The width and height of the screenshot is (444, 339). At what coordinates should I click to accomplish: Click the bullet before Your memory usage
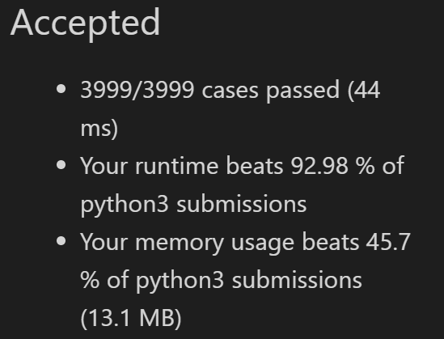[61, 241]
